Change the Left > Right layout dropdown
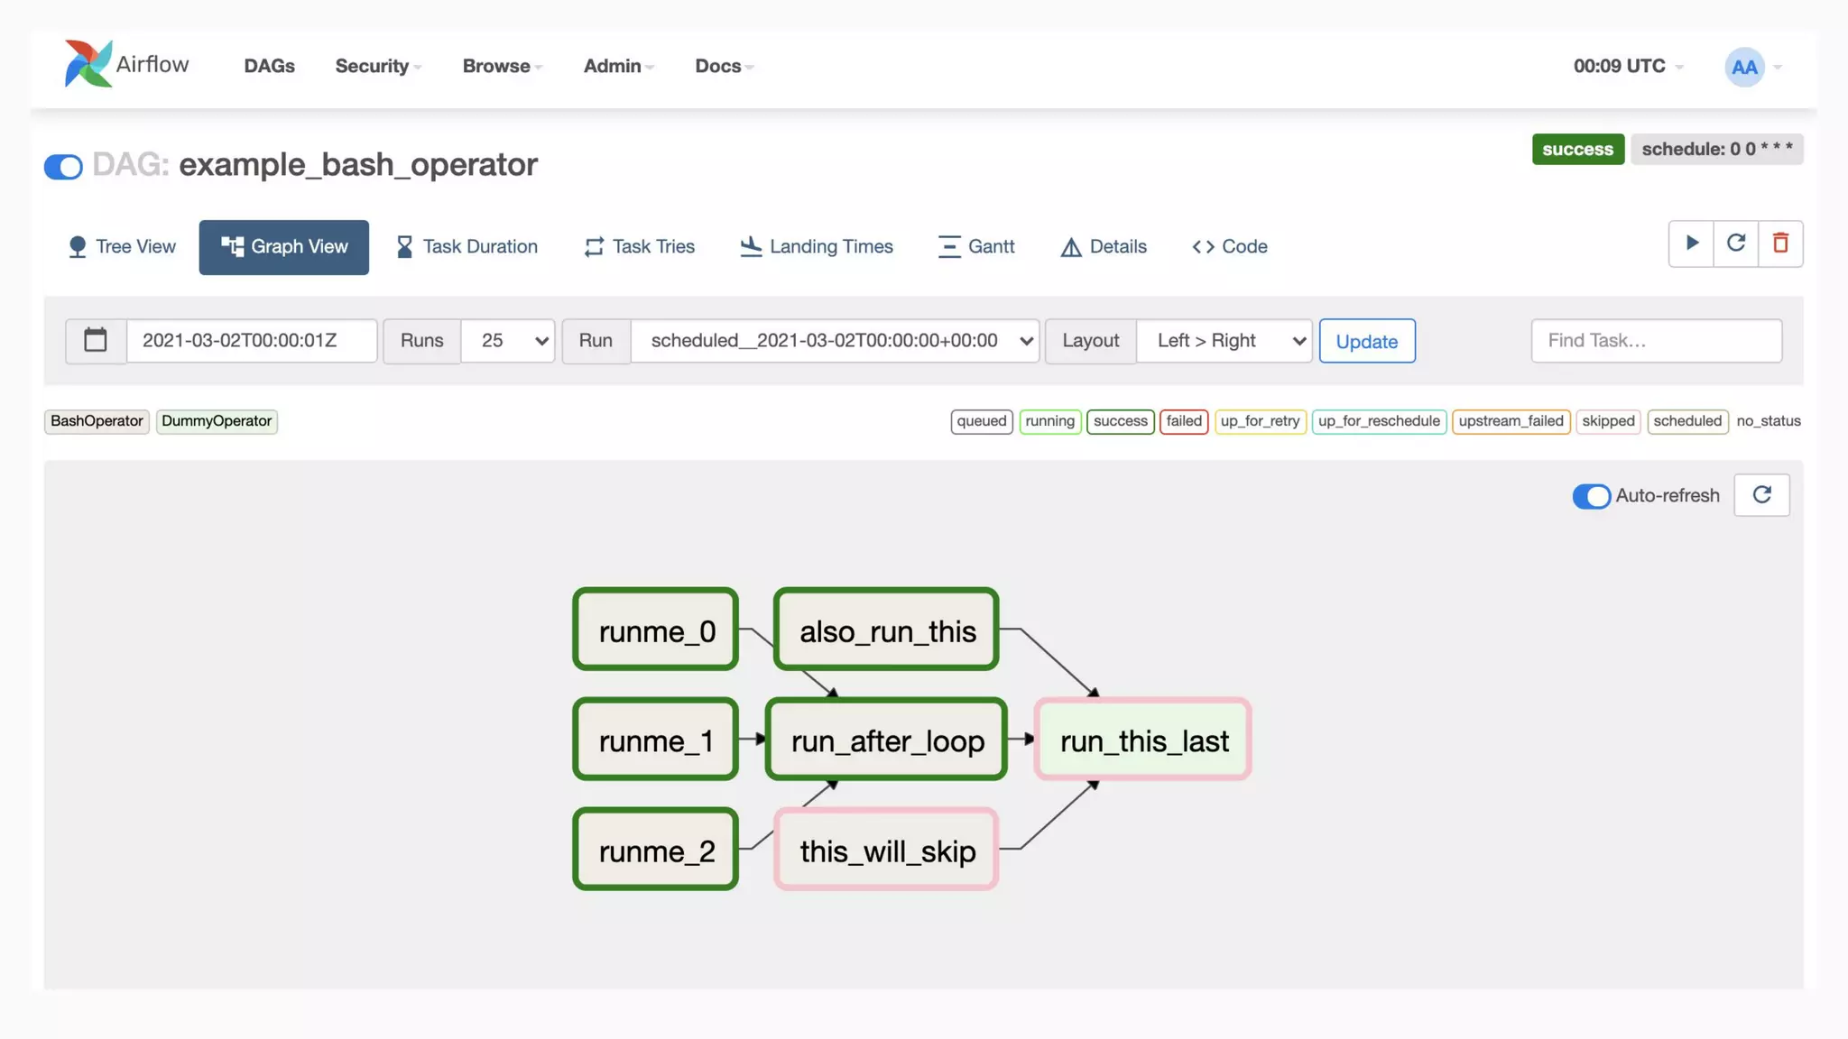The height and width of the screenshot is (1039, 1848). pyautogui.click(x=1224, y=341)
